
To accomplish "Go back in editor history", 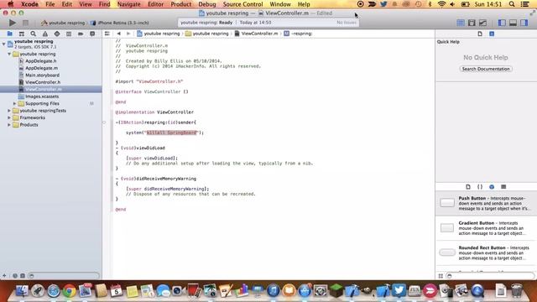I will [119, 34].
